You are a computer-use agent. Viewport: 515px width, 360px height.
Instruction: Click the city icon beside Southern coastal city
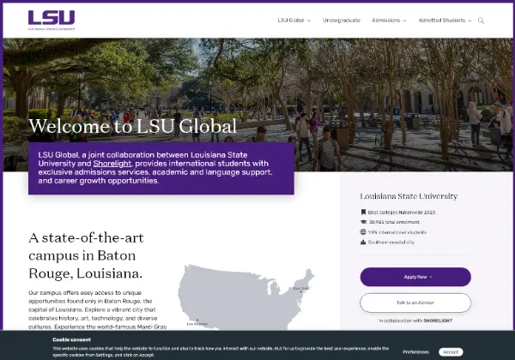pyautogui.click(x=363, y=242)
